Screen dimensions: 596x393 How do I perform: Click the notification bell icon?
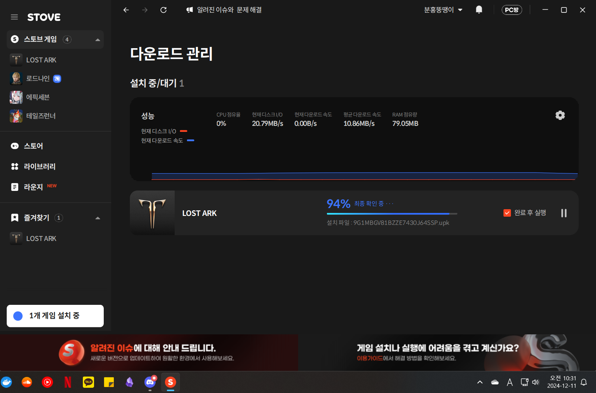coord(479,10)
